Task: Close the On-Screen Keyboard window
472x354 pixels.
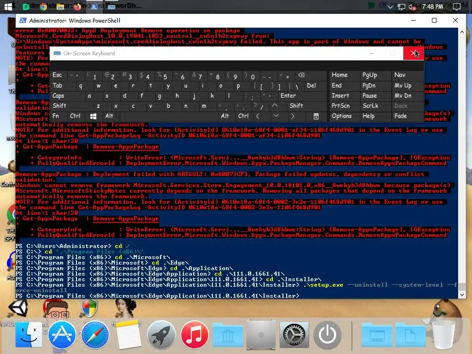Action: pyautogui.click(x=413, y=53)
